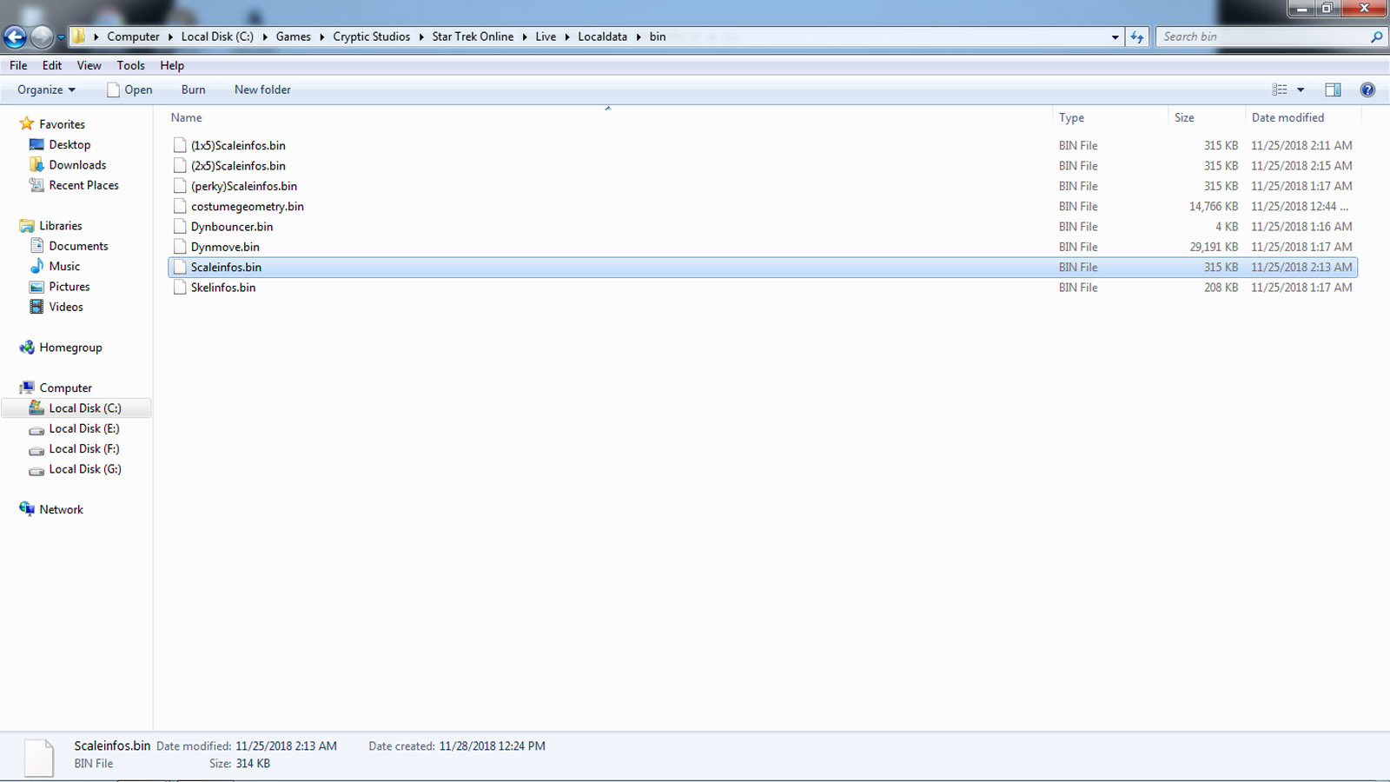Open the Tools menu
1390x782 pixels.
130,65
